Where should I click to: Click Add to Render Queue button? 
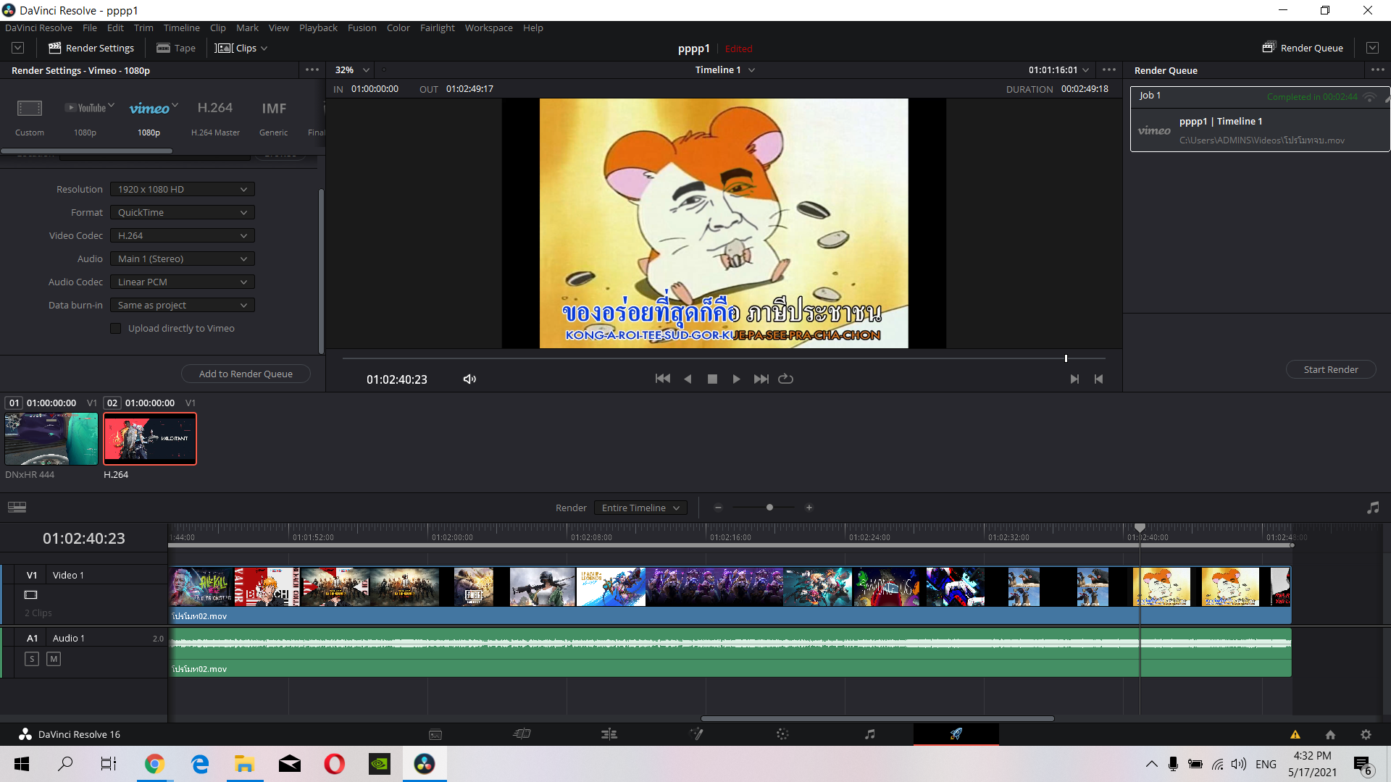pyautogui.click(x=246, y=374)
